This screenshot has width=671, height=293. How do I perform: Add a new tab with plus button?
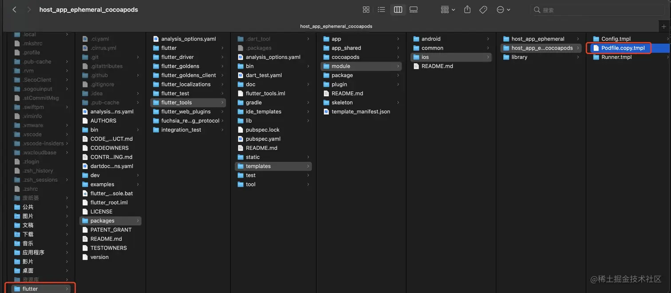[664, 26]
